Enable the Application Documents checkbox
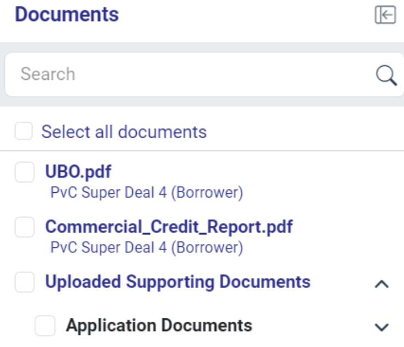 (x=45, y=326)
